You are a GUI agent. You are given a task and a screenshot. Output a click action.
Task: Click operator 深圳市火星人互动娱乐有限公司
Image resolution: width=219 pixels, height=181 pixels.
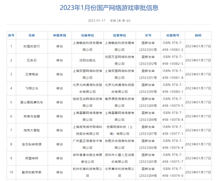pyautogui.click(x=120, y=158)
